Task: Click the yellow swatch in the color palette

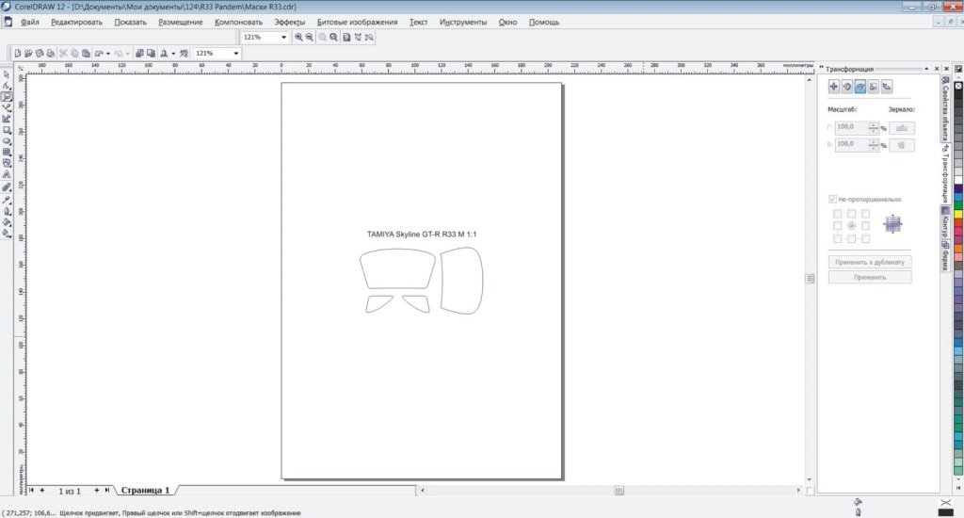Action: (958, 214)
